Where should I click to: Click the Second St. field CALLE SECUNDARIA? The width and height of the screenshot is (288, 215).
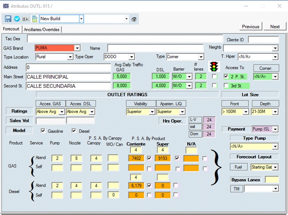coord(68,86)
